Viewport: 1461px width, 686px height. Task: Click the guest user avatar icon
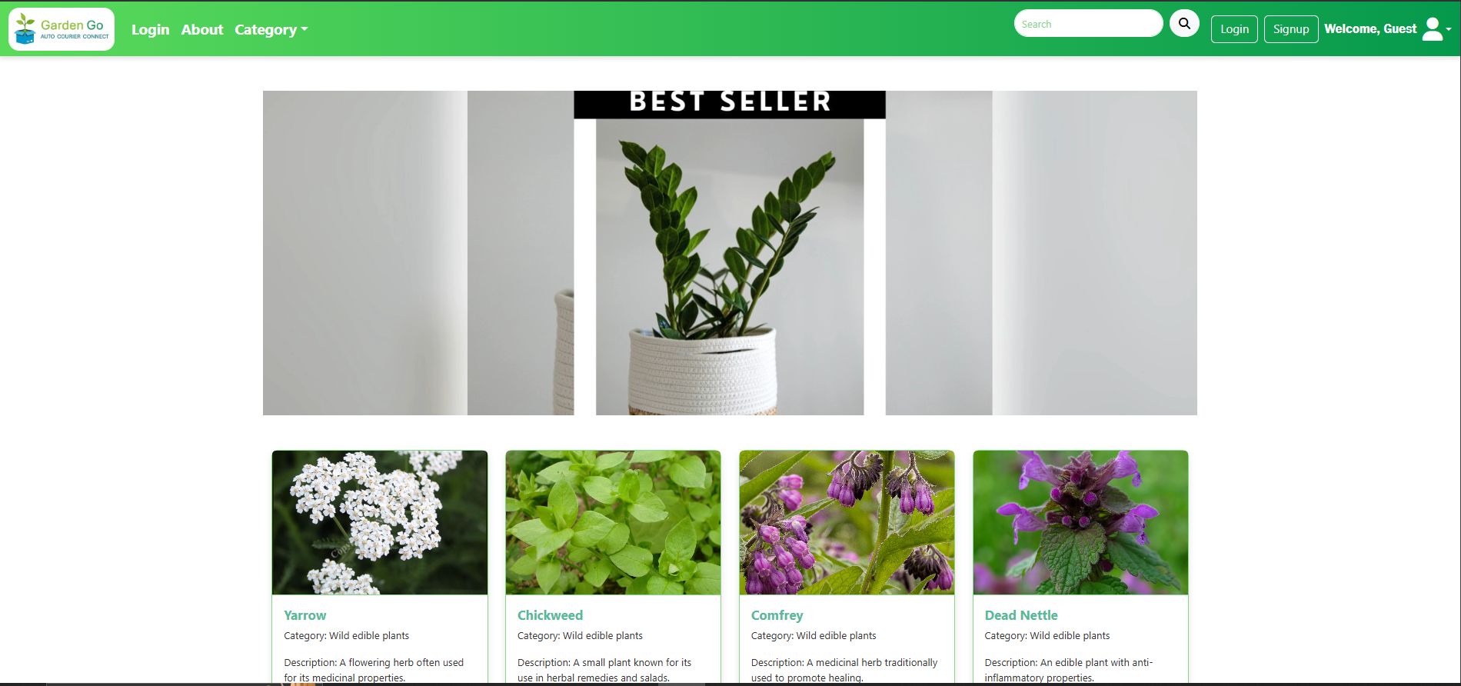(1433, 29)
